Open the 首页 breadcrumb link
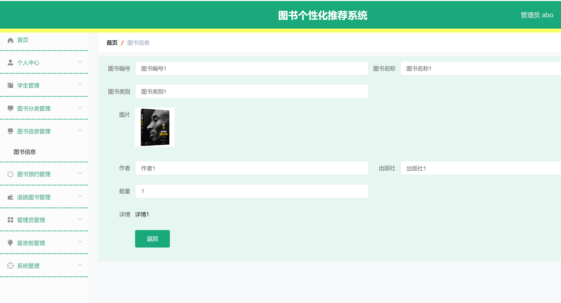This screenshot has height=303, width=561. 111,42
